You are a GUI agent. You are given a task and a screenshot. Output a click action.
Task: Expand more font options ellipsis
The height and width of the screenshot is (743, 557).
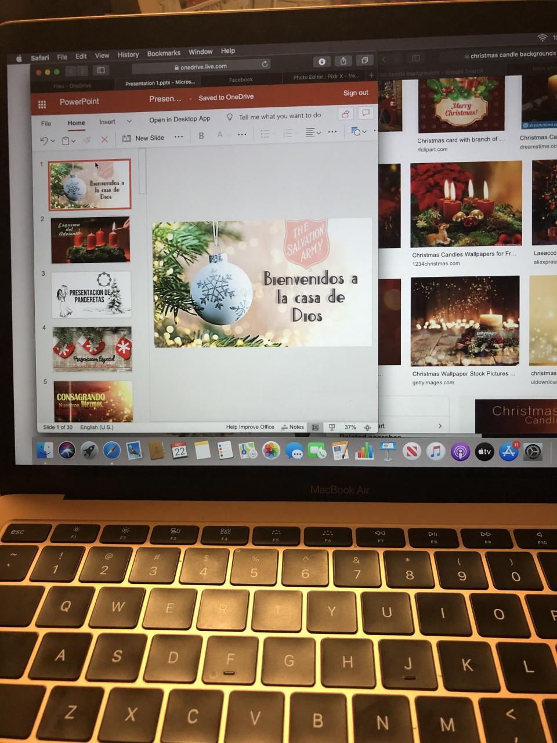[x=242, y=135]
